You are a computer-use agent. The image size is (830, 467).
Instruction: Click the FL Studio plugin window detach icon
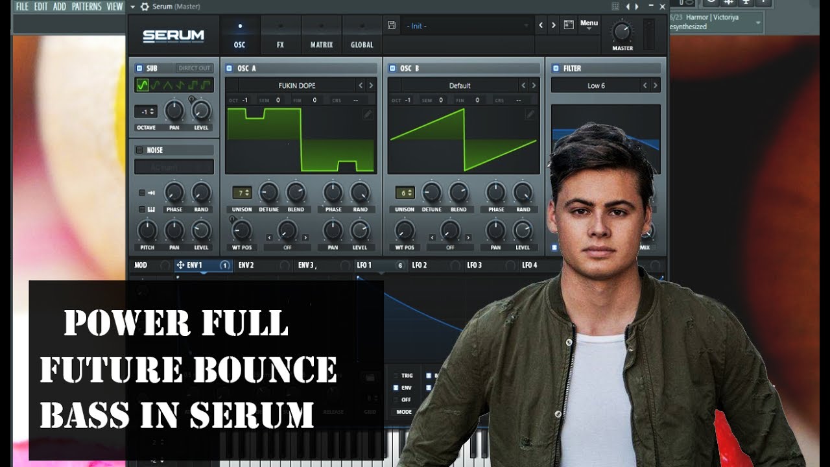coord(615,6)
